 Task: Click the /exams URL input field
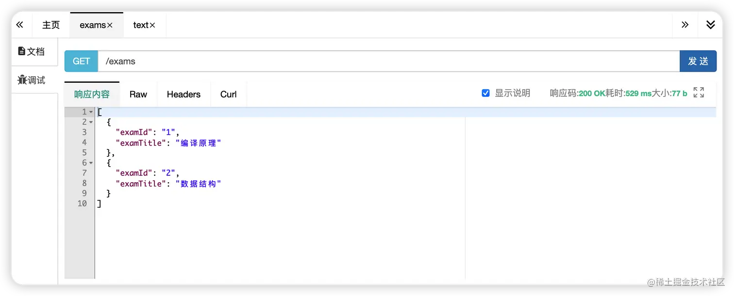(389, 61)
